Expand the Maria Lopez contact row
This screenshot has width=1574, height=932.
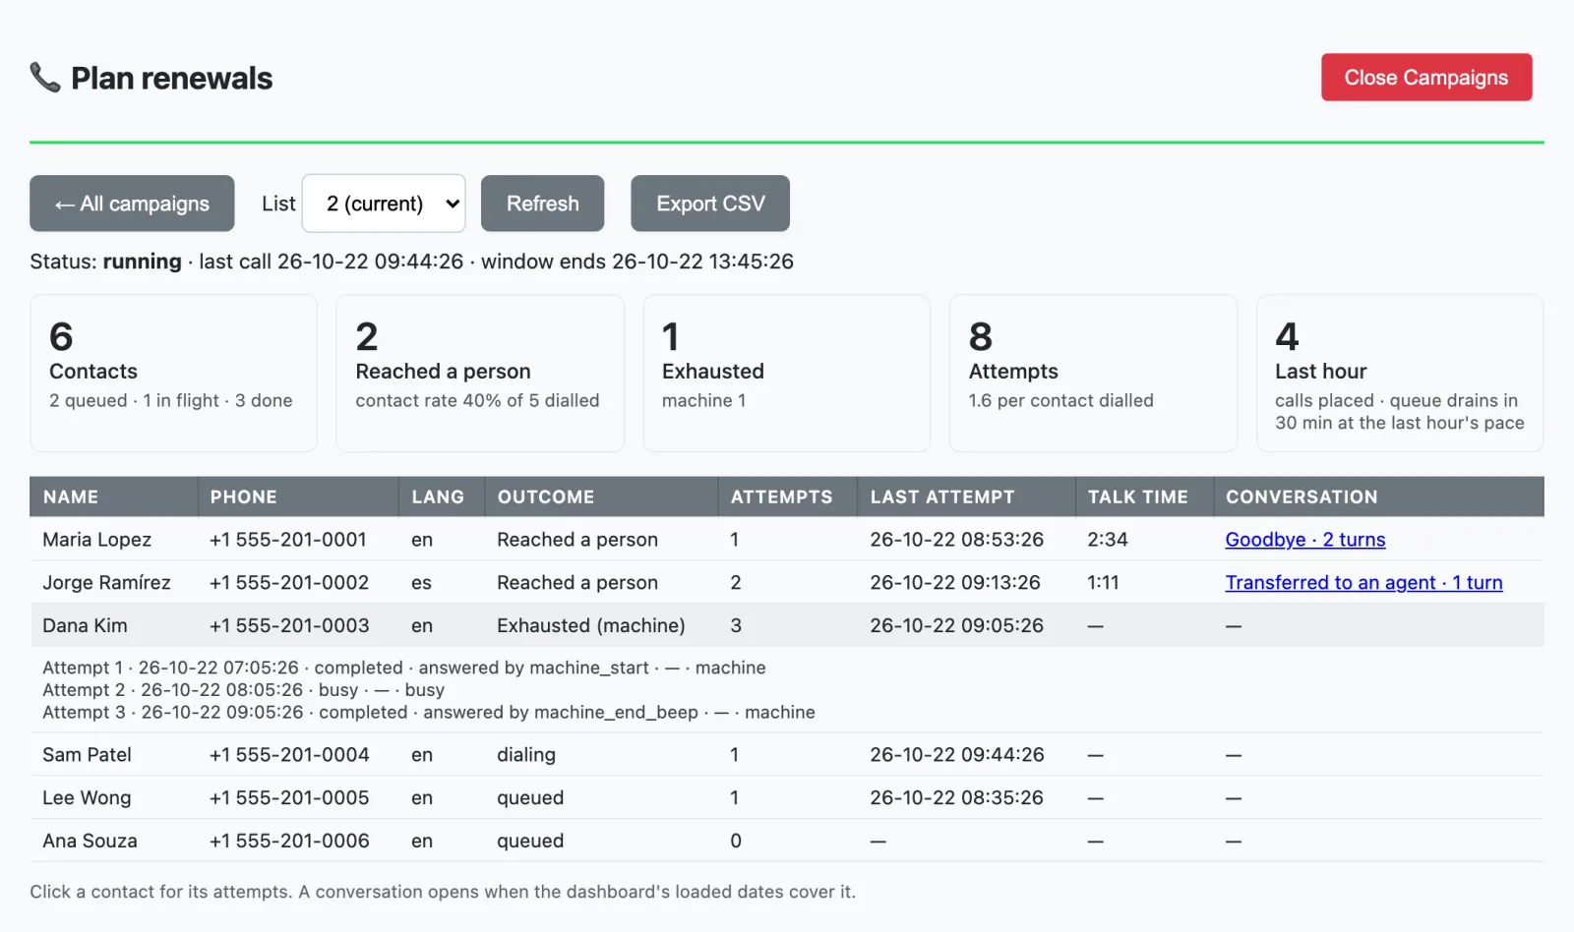pyautogui.click(x=787, y=540)
